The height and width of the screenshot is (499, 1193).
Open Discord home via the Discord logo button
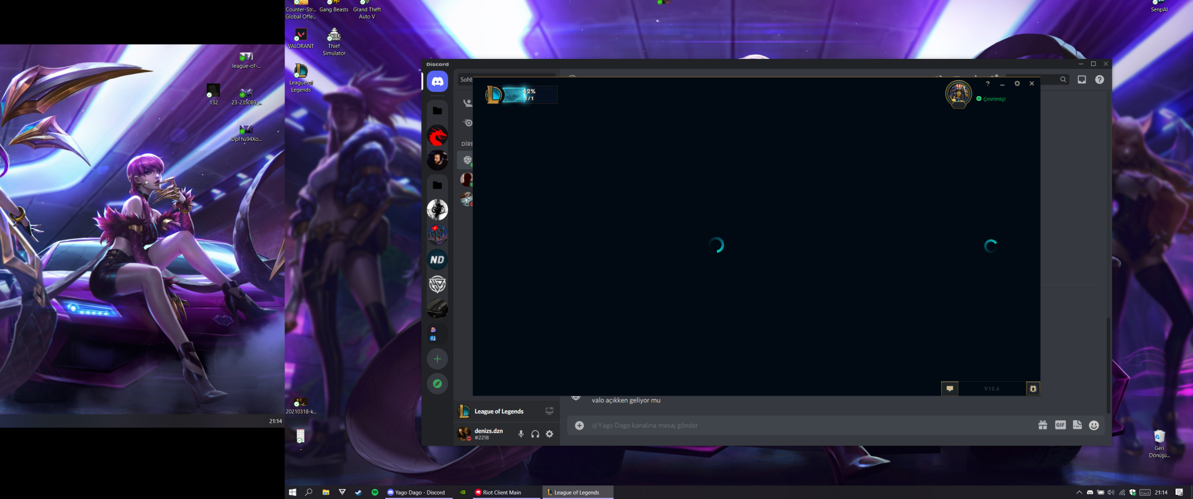pyautogui.click(x=437, y=81)
